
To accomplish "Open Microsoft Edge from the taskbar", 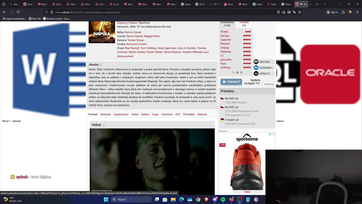I will coord(182,199).
